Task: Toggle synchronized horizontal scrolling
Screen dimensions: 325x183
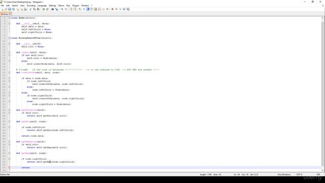Action: tap(75, 9)
